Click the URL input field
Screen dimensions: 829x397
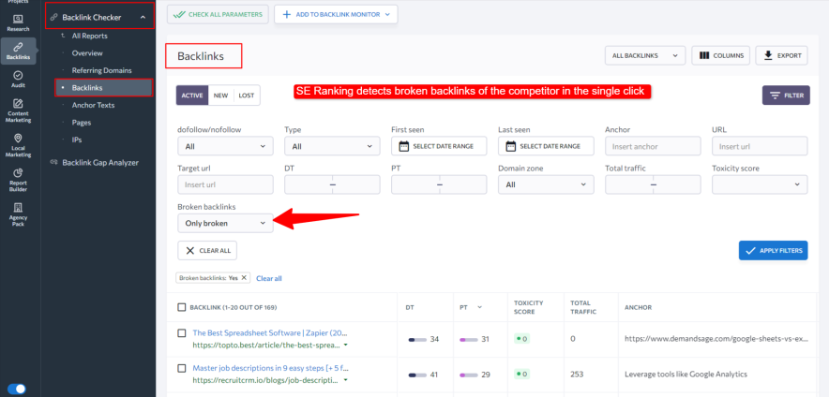coord(760,146)
